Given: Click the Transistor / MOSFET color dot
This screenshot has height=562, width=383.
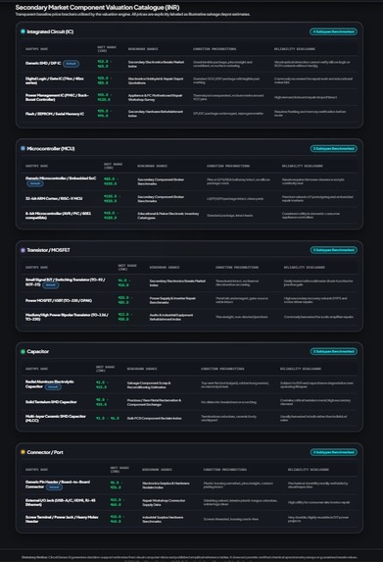Looking at the screenshot, I should point(23,250).
